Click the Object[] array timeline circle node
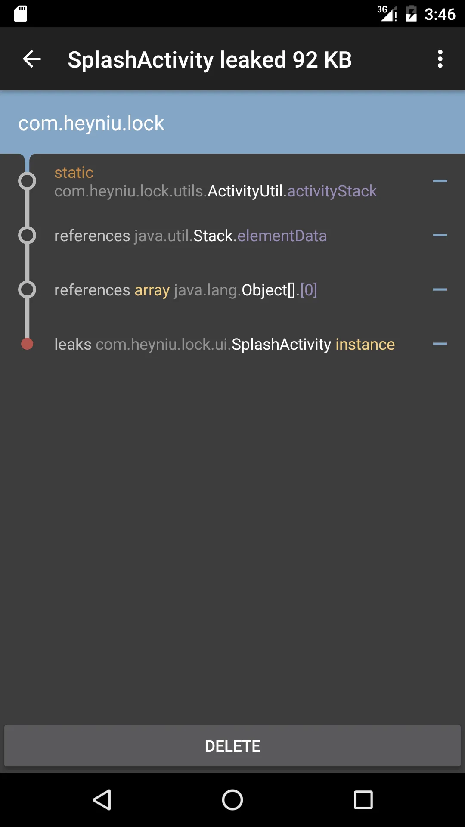 (27, 290)
